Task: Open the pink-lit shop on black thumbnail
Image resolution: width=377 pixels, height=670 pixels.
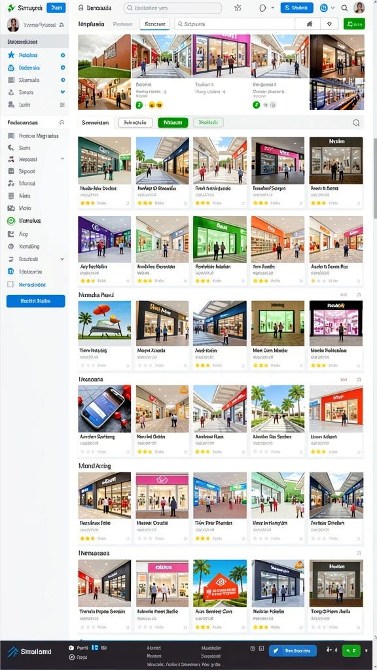Action: tap(336, 323)
